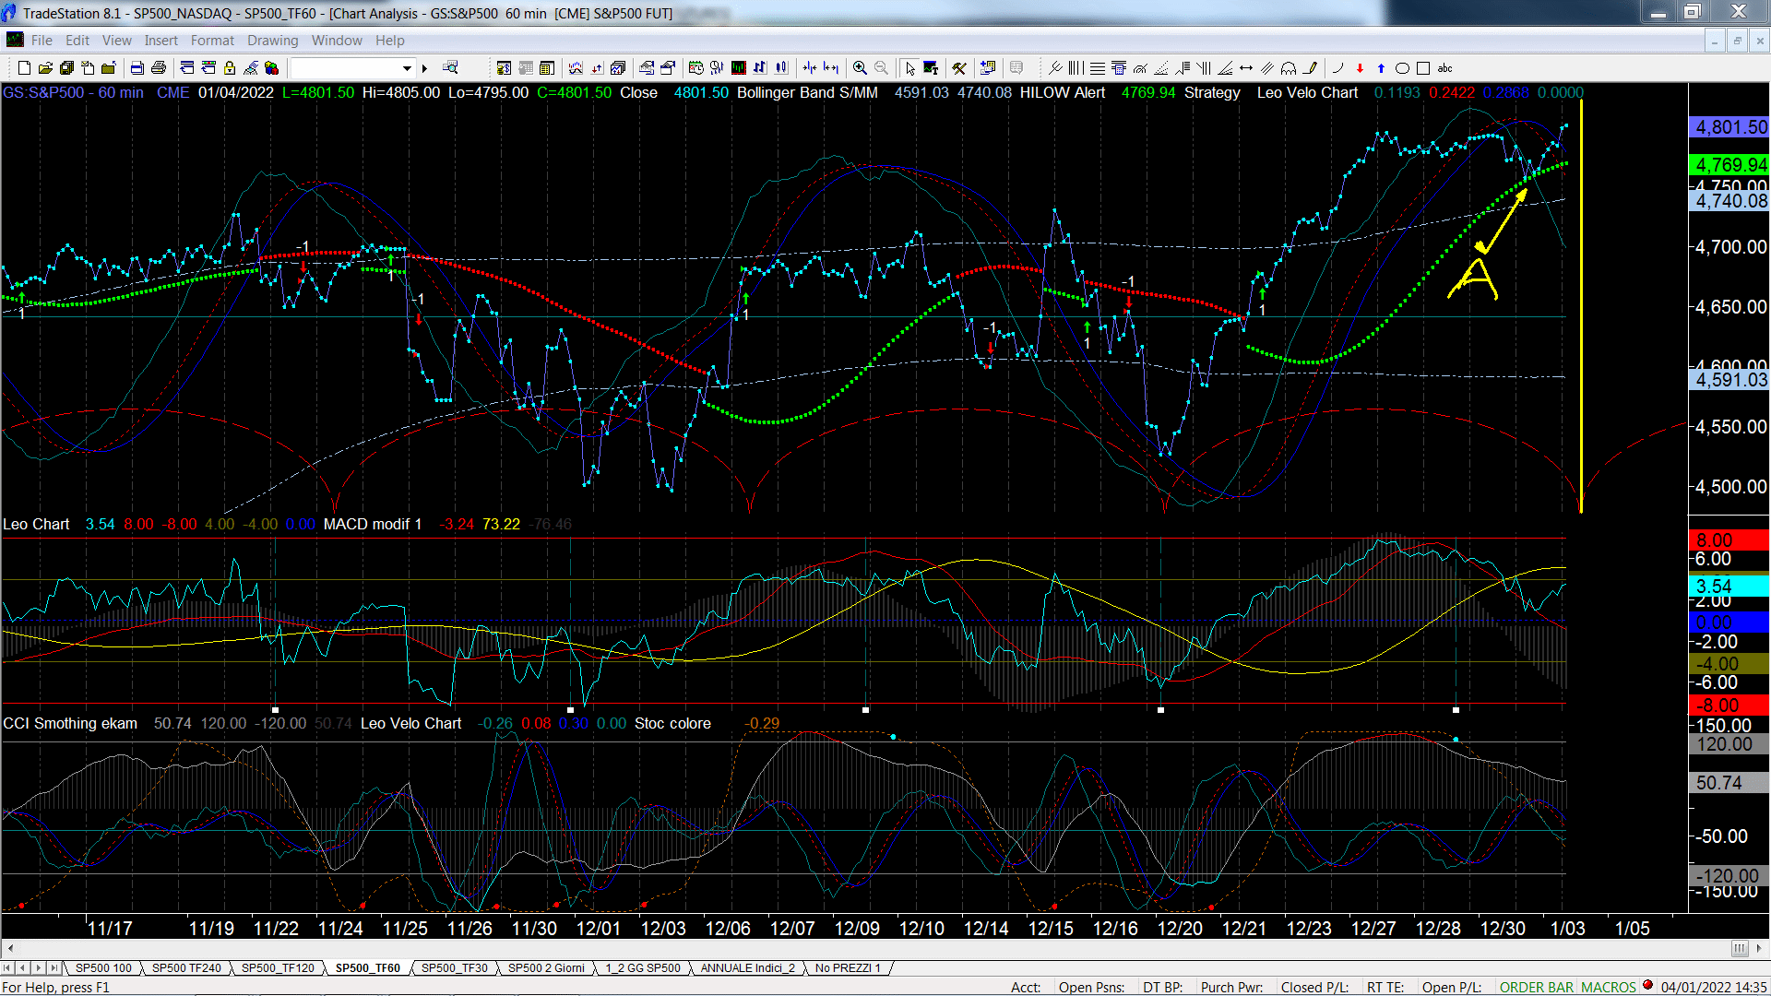Select the arc drawing tool
1771x996 pixels.
(x=1337, y=68)
